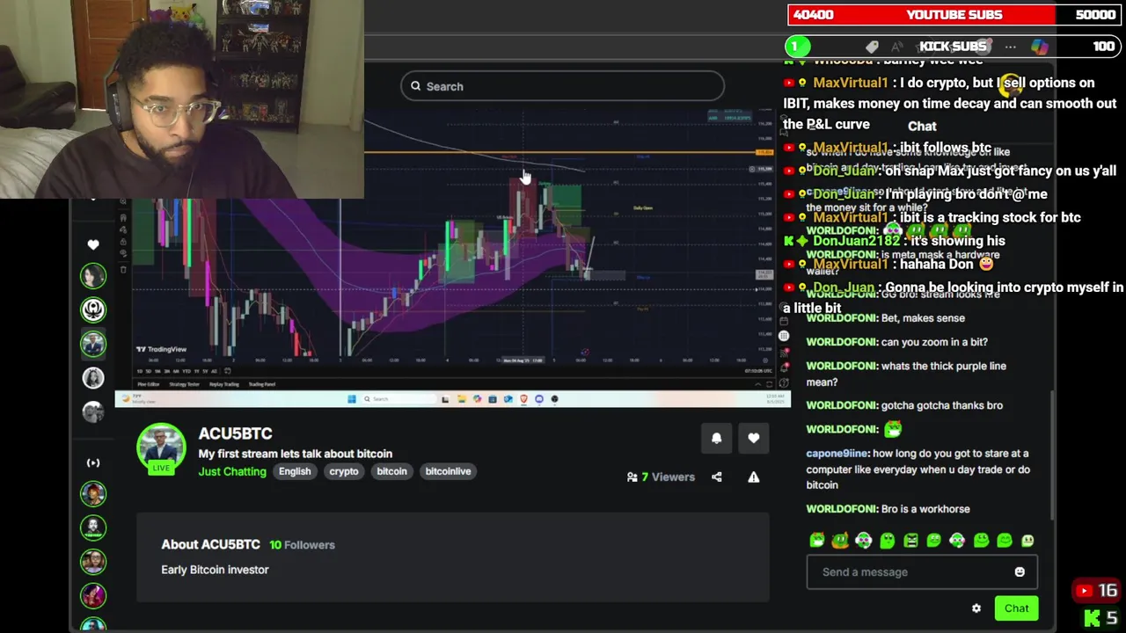Select the English tag
Viewport: 1126px width, 633px height.
[295, 471]
